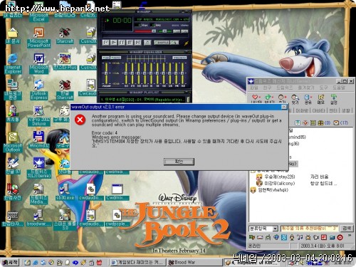Select the first track in Winamp playlist

tap(142, 100)
